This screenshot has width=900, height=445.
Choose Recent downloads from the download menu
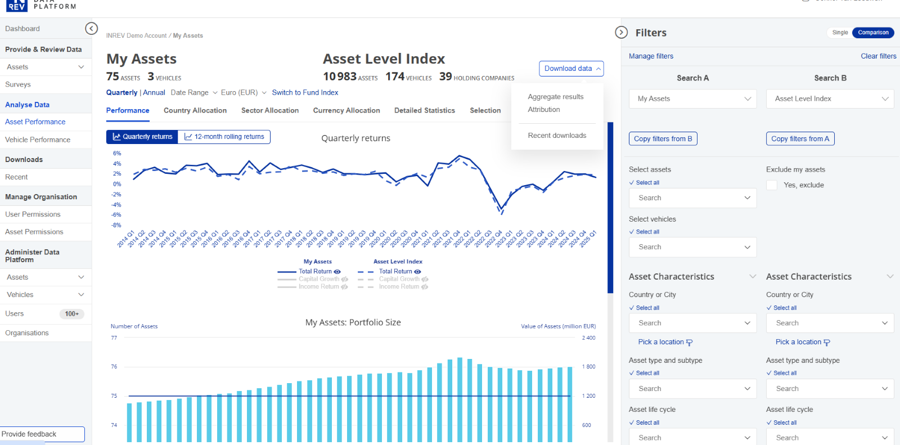click(557, 136)
